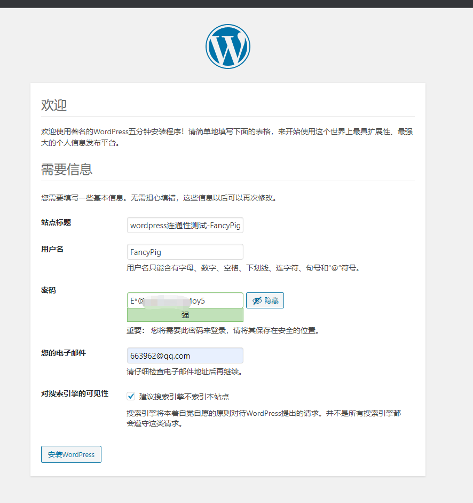Click the 对搜索引擎的可见性 label
The image size is (473, 503).
pos(75,393)
